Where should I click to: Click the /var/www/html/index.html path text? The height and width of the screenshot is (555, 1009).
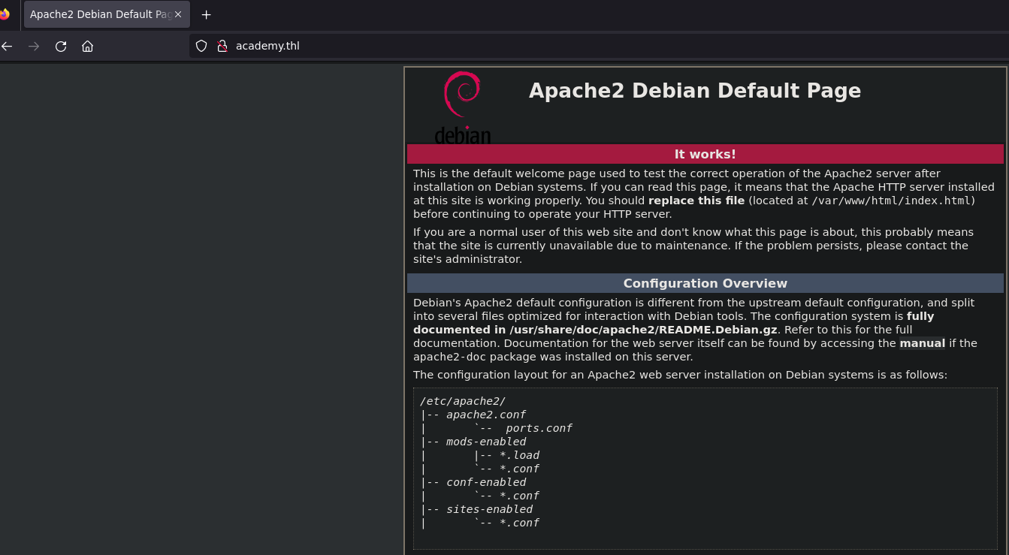point(892,201)
